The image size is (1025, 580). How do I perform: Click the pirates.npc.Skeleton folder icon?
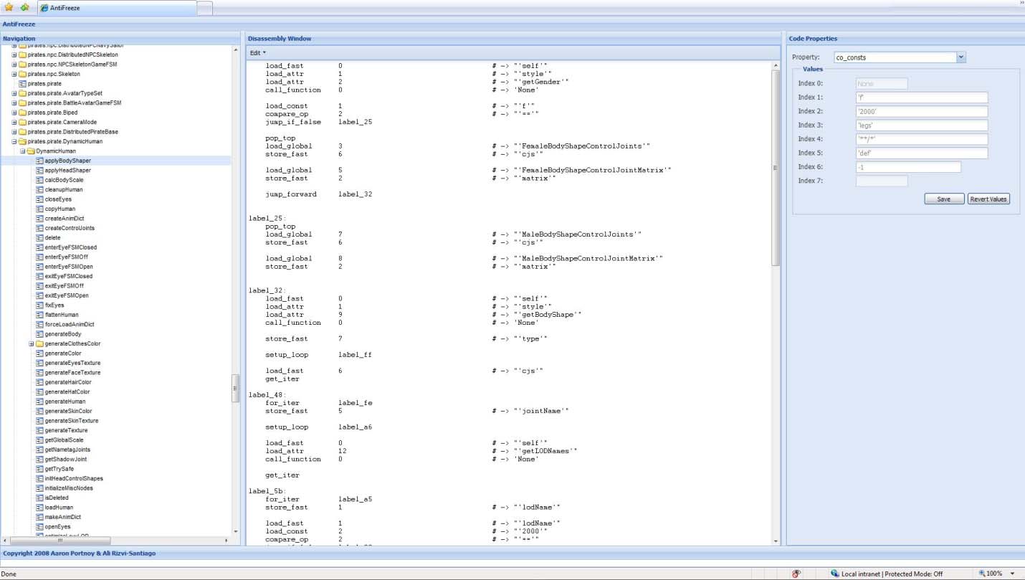pos(22,74)
